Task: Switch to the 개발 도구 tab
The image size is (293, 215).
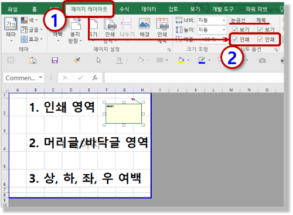Action: [x=223, y=9]
